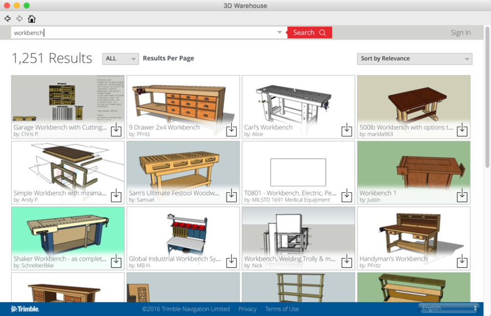This screenshot has width=491, height=316.
Task: Click the Sign In link
Action: [460, 32]
